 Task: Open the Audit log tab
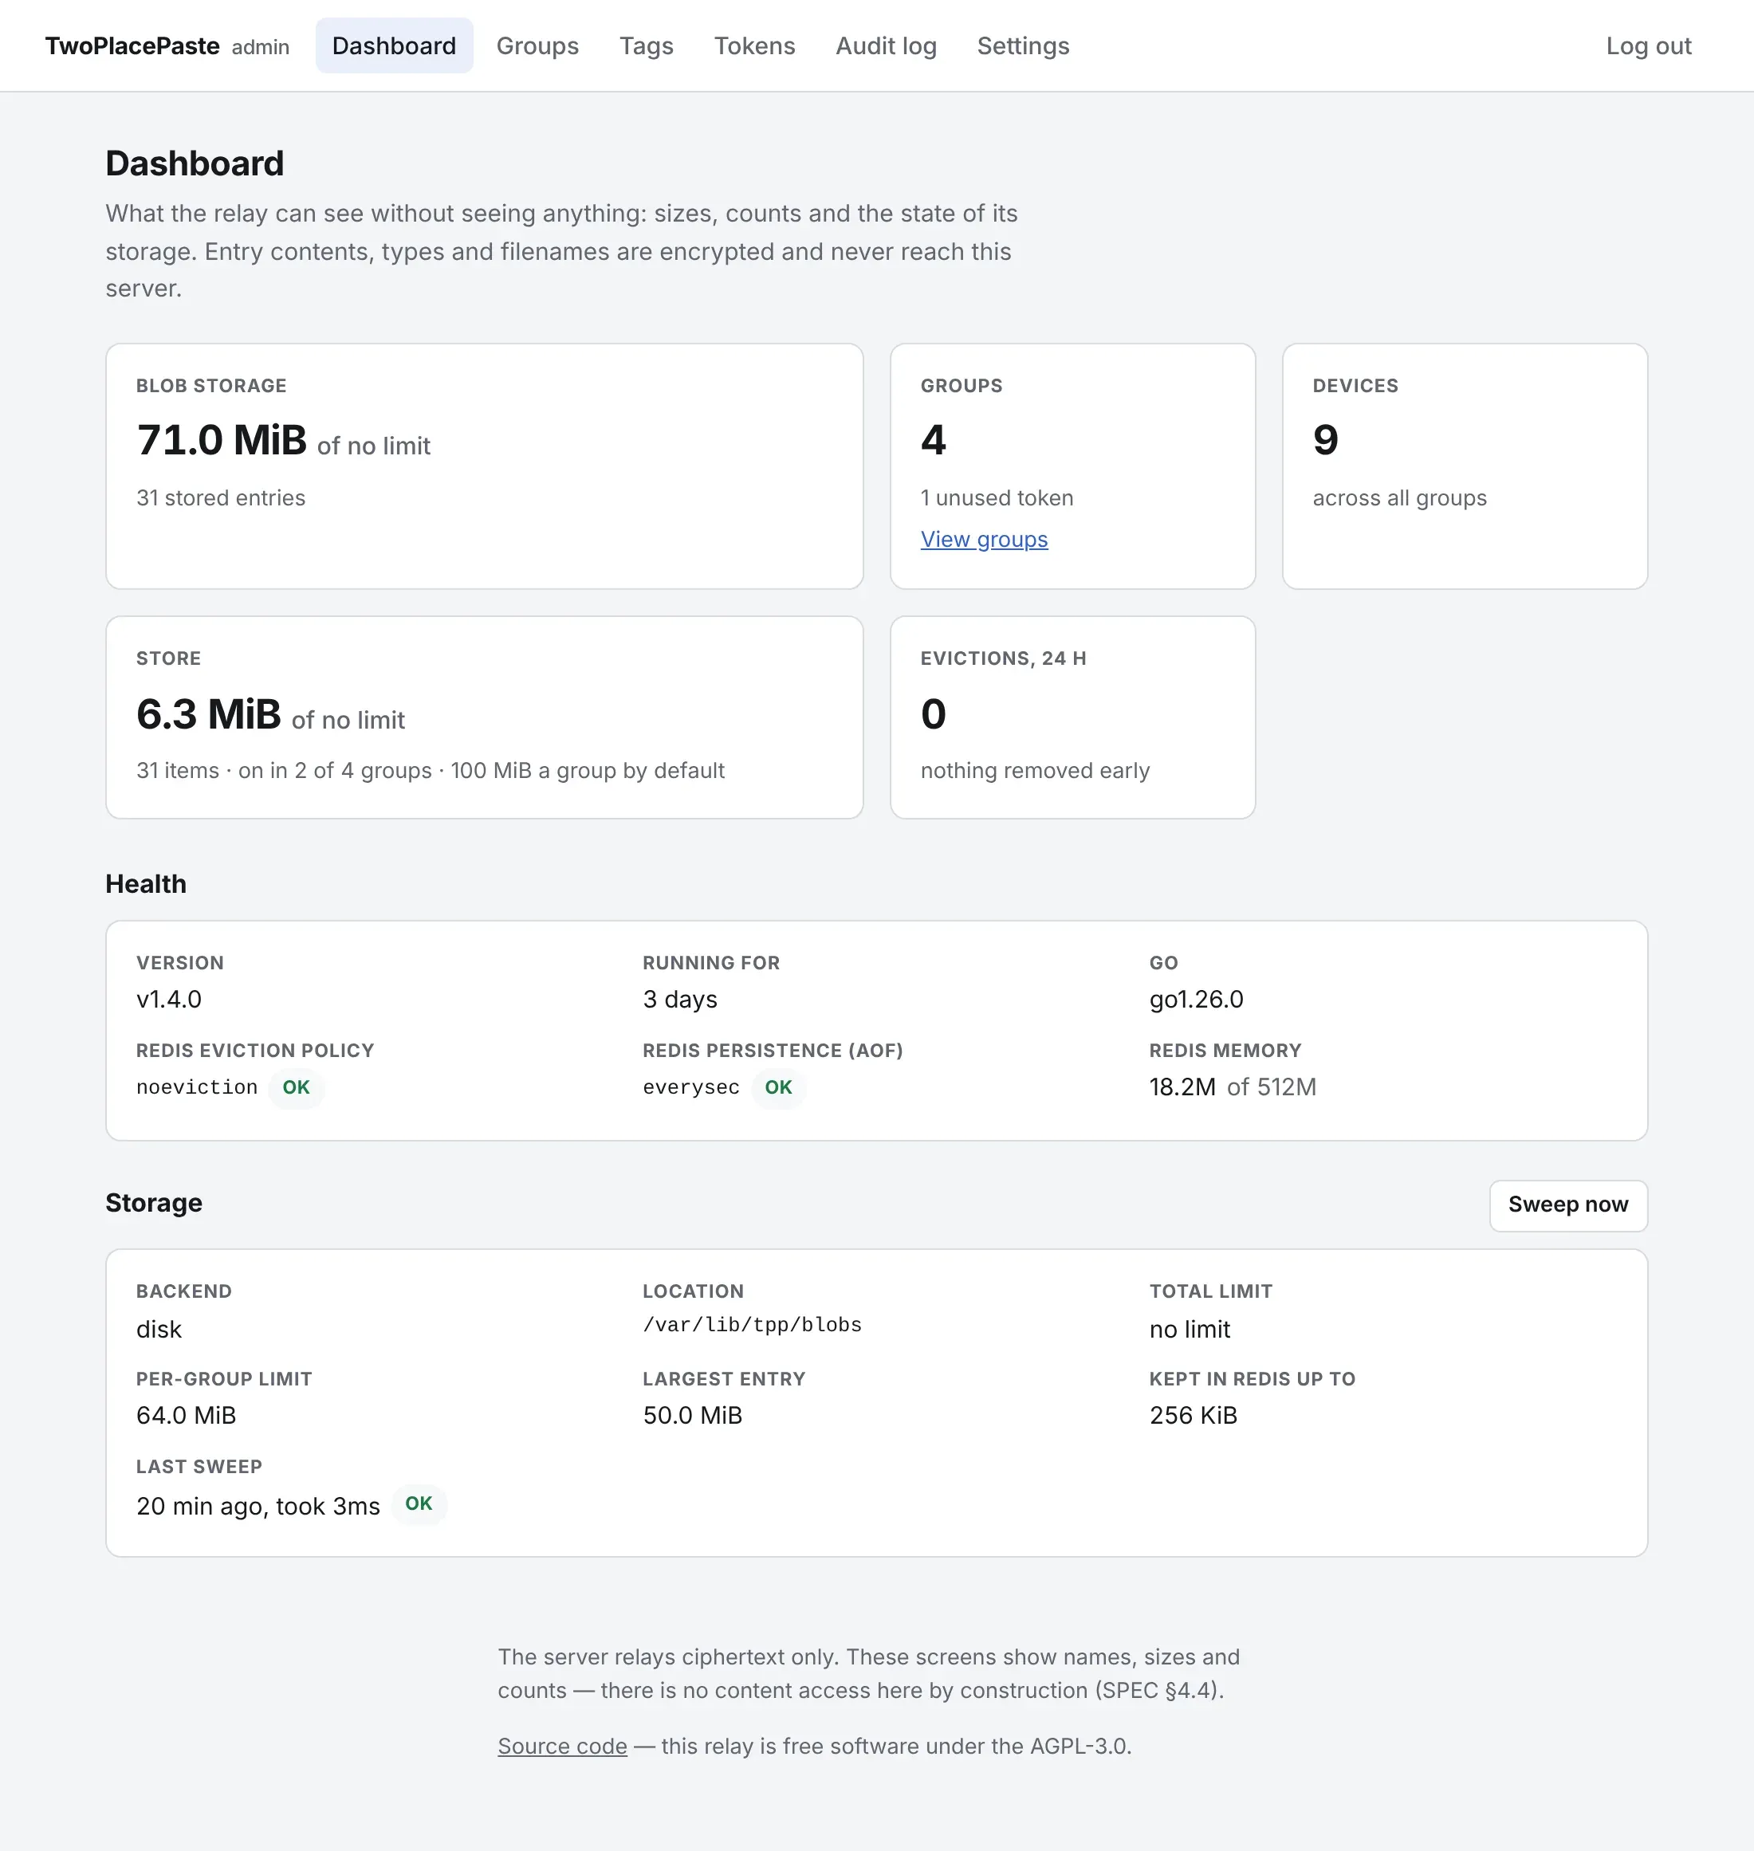(x=886, y=45)
